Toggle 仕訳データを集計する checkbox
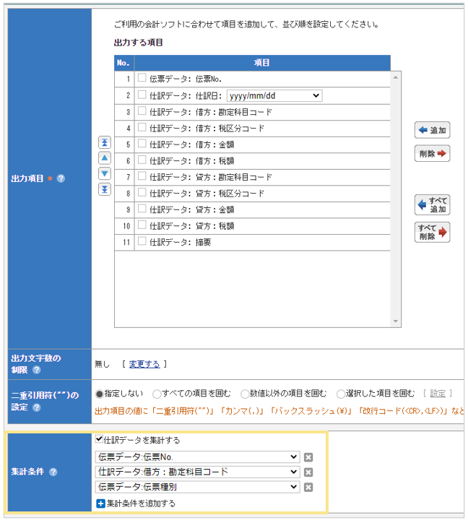 point(99,439)
